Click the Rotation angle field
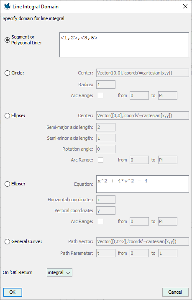 coord(106,149)
